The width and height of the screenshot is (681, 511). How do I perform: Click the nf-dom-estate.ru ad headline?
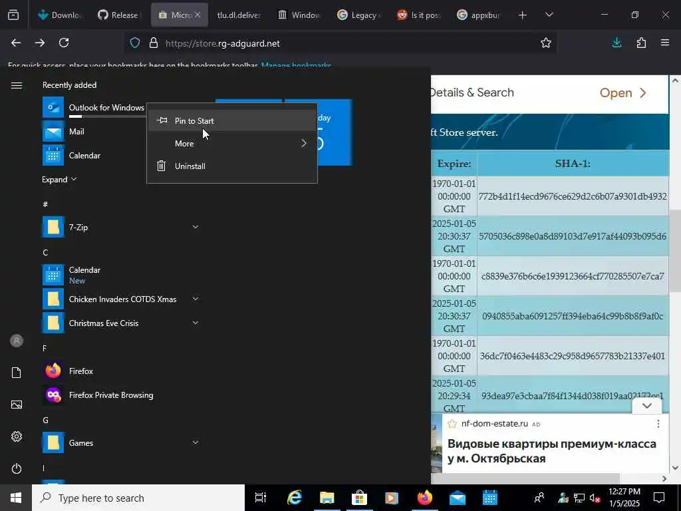coord(551,451)
